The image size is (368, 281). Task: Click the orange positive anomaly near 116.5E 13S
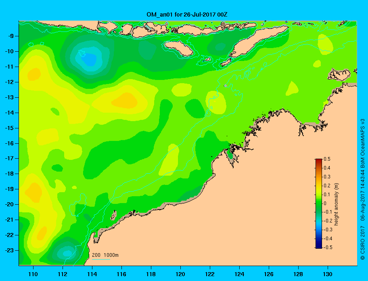coord(125,101)
